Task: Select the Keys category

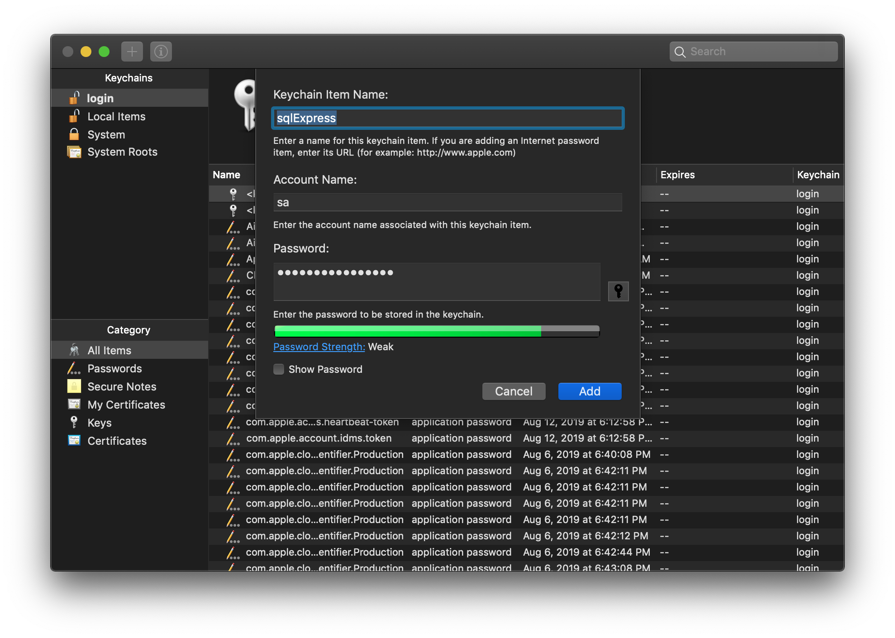Action: (x=99, y=423)
